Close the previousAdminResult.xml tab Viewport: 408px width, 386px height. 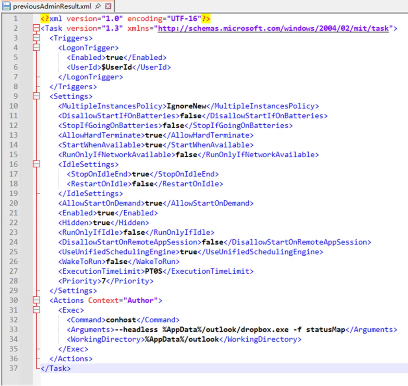[x=108, y=6]
